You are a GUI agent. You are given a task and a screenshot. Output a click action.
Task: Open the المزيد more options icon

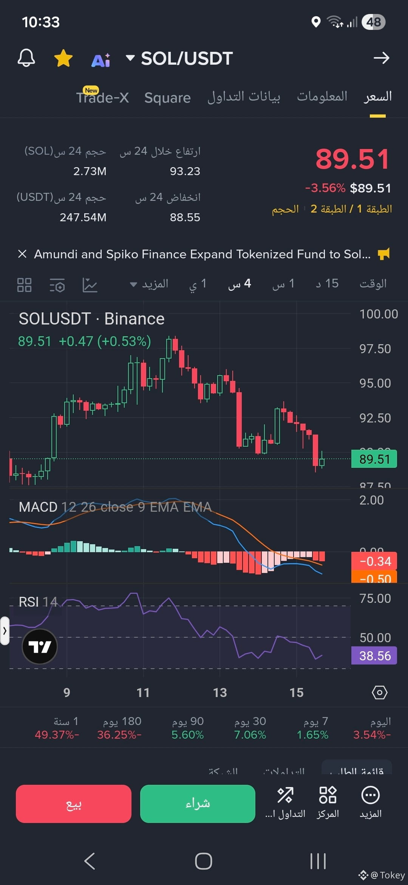point(371,803)
